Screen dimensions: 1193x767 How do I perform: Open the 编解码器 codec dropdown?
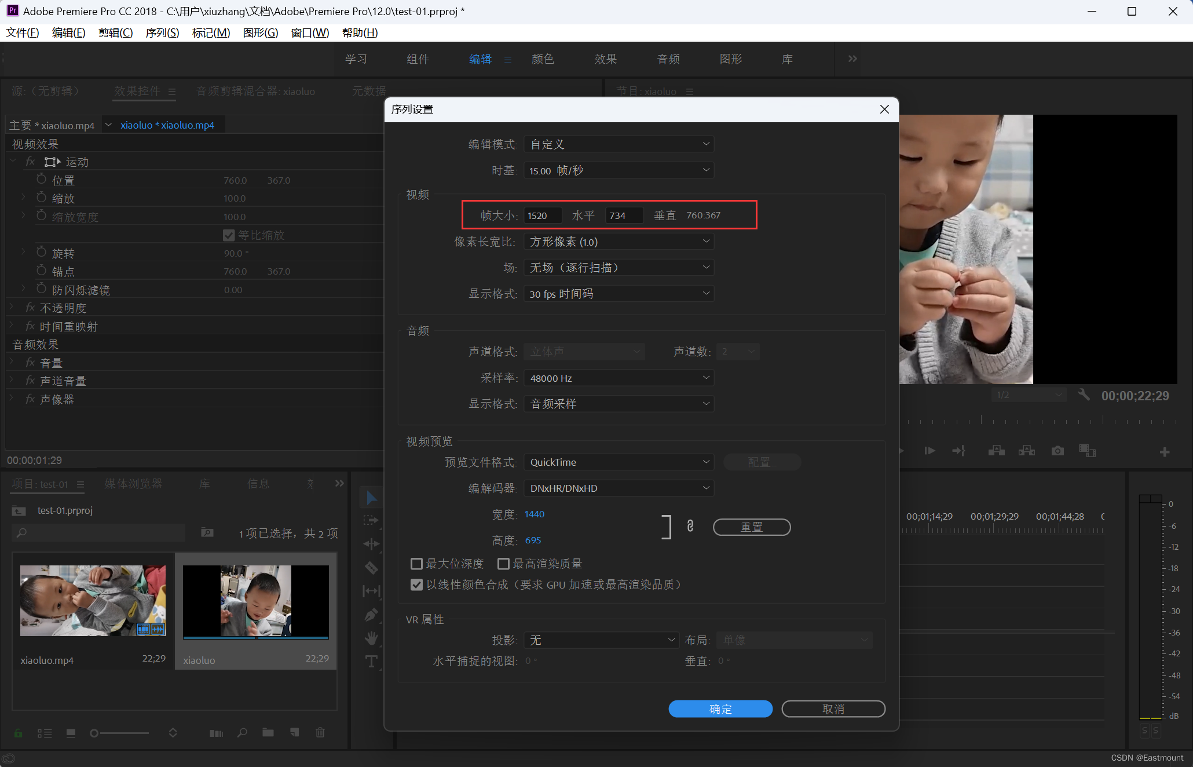[x=619, y=488]
